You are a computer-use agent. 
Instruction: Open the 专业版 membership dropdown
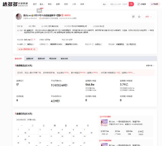(155, 4)
